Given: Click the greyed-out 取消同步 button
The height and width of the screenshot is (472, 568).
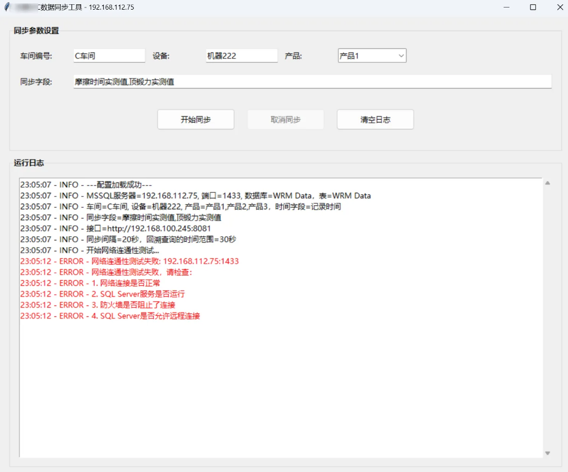Looking at the screenshot, I should point(285,120).
